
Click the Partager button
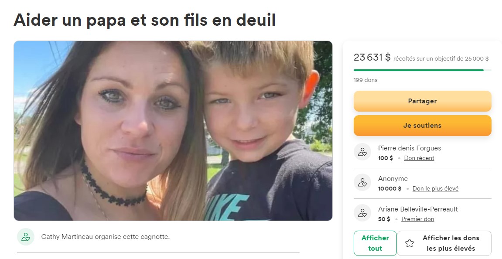(x=422, y=101)
